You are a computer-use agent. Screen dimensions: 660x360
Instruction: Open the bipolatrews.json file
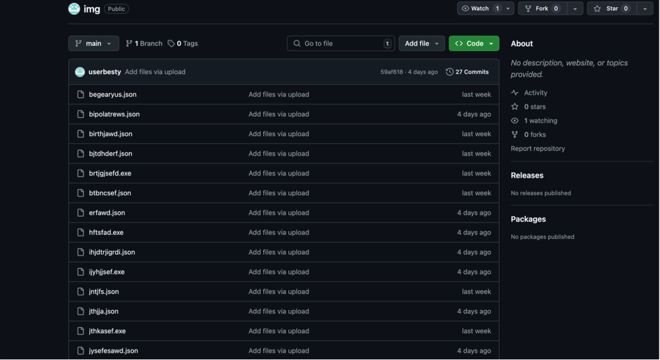114,114
